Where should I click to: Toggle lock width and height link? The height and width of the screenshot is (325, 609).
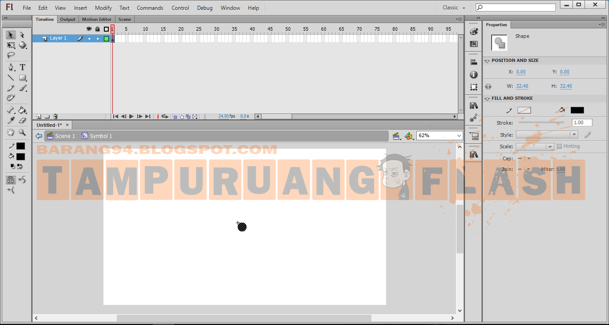488,86
